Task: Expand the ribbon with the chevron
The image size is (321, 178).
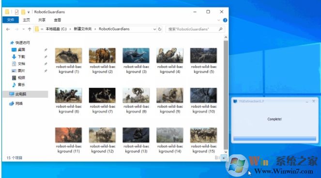Action: [x=219, y=20]
